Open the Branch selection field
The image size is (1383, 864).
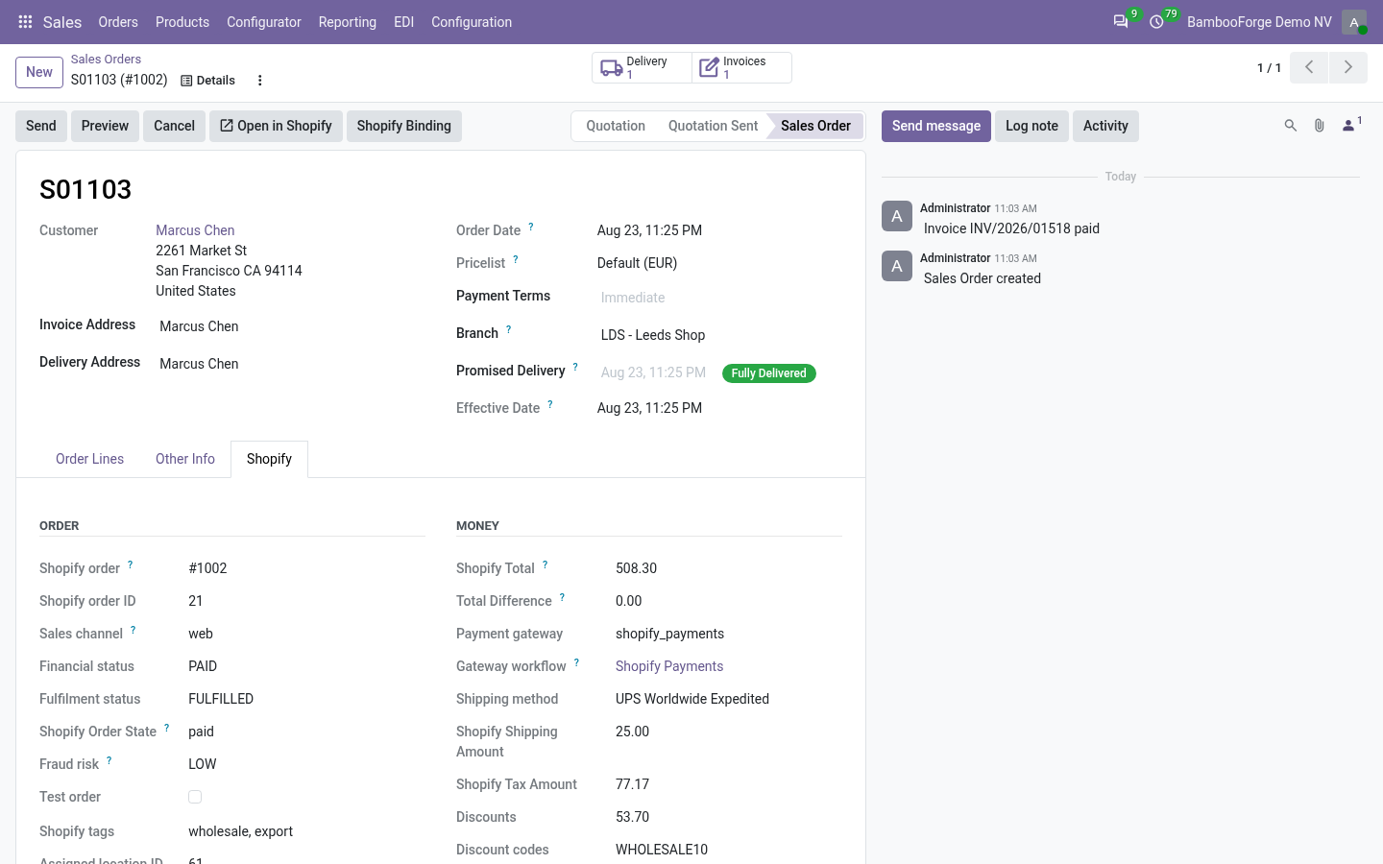pos(719,335)
